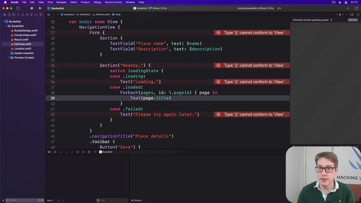Collapse the Bucketlist group folder
This screenshot has height=203, width=361.
6,26
